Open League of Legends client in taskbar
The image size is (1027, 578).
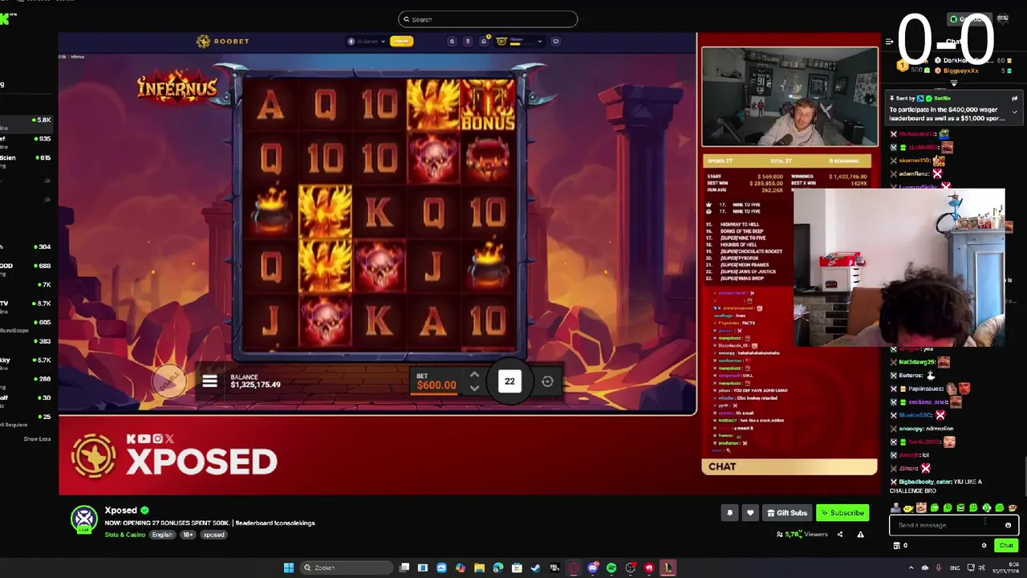tap(668, 568)
